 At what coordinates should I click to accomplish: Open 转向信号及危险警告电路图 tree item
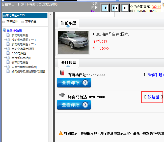pyautogui.click(x=28, y=72)
